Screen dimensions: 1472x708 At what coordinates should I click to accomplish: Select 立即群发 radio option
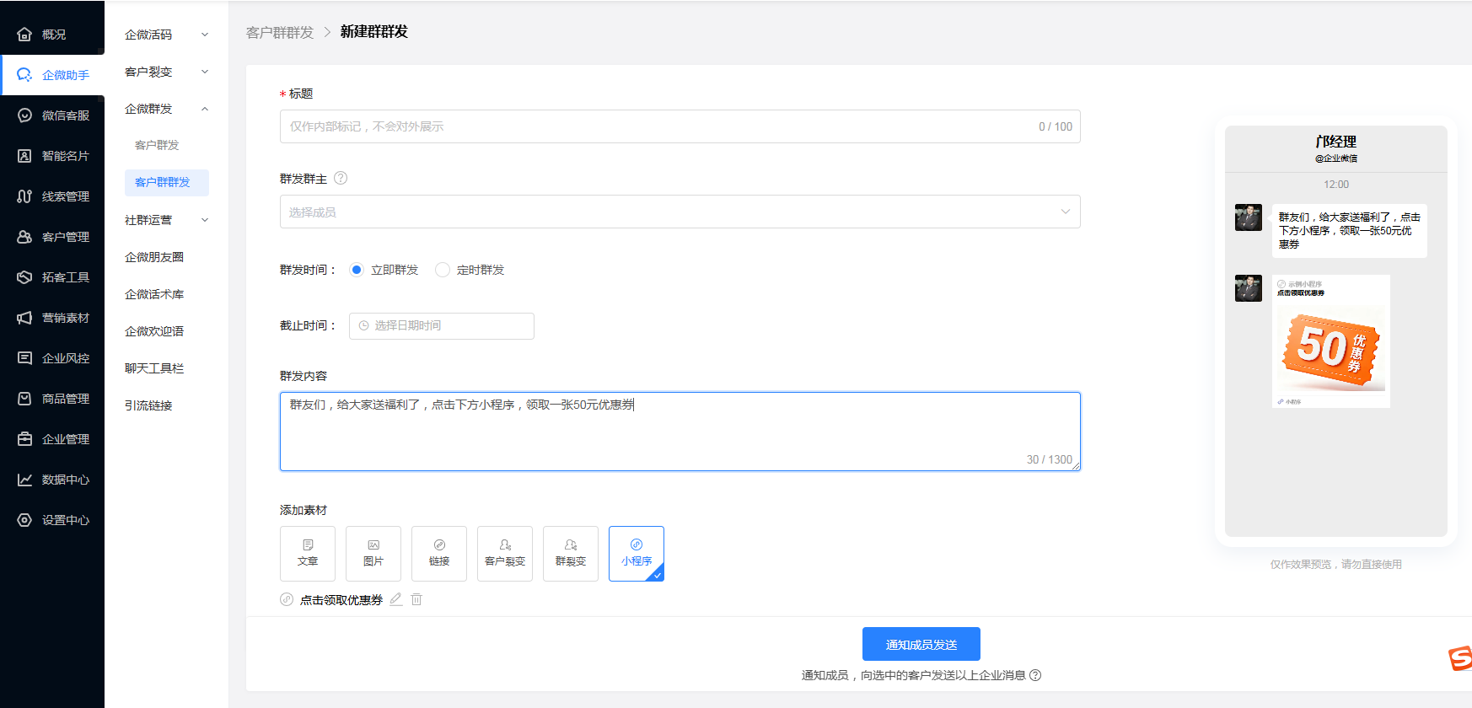(357, 270)
